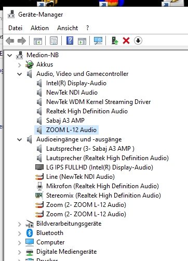This screenshot has width=188, height=261.
Task: Collapse the Medion-NB root node
Action: 9,56
